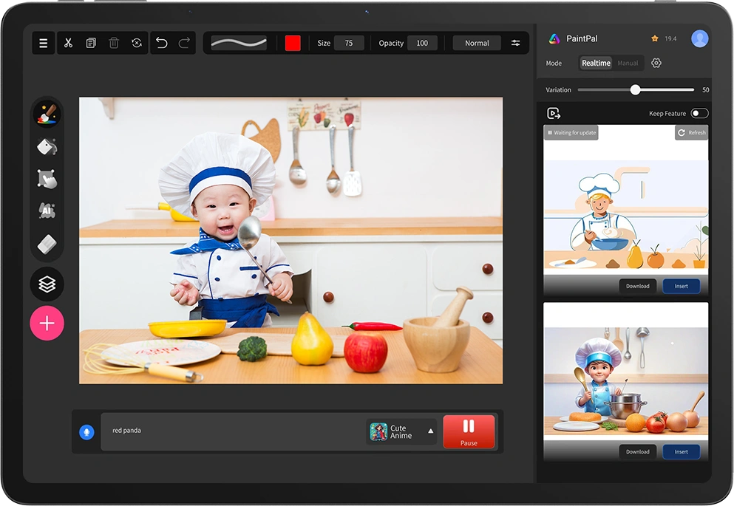734x506 pixels.
Task: Click the trash delete icon
Action: 114,43
